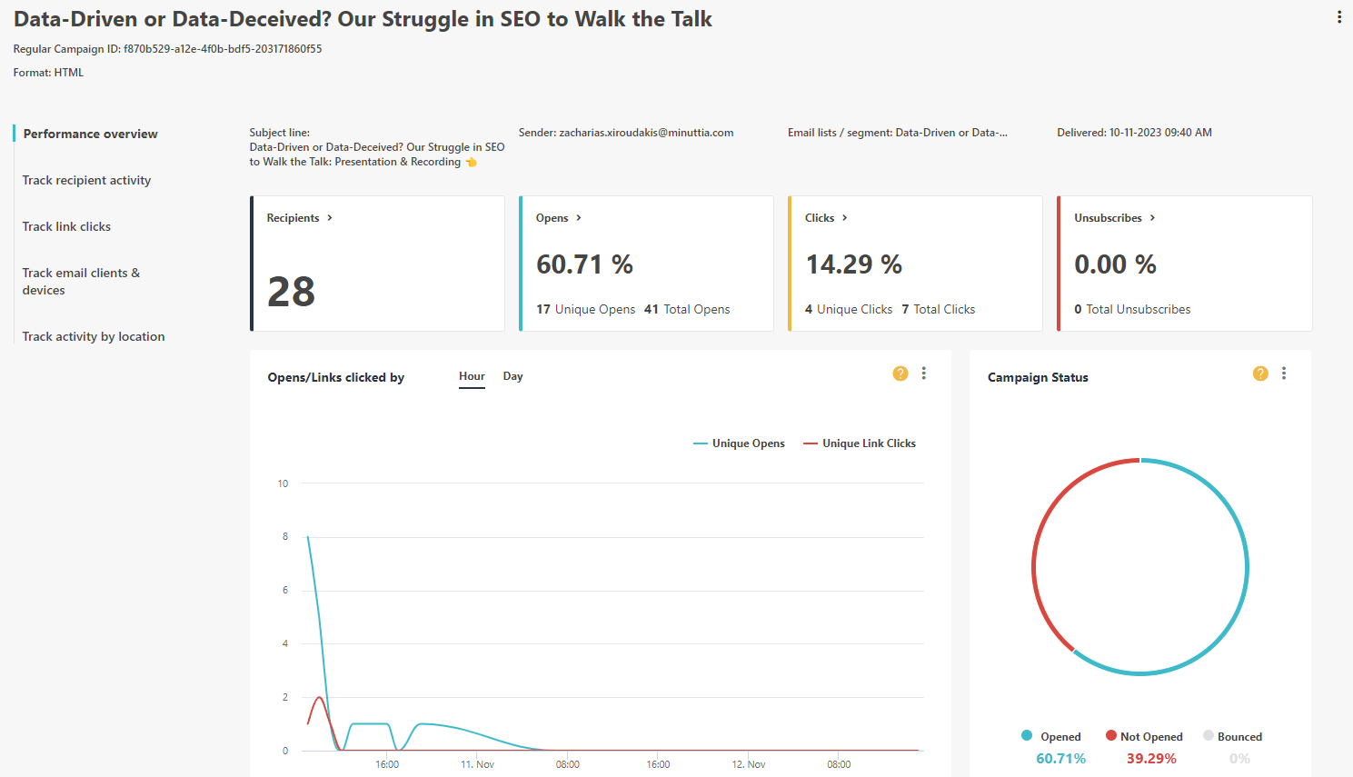Toggle Unique Opens series in chart legend
Image resolution: width=1353 pixels, height=777 pixels.
coord(739,443)
